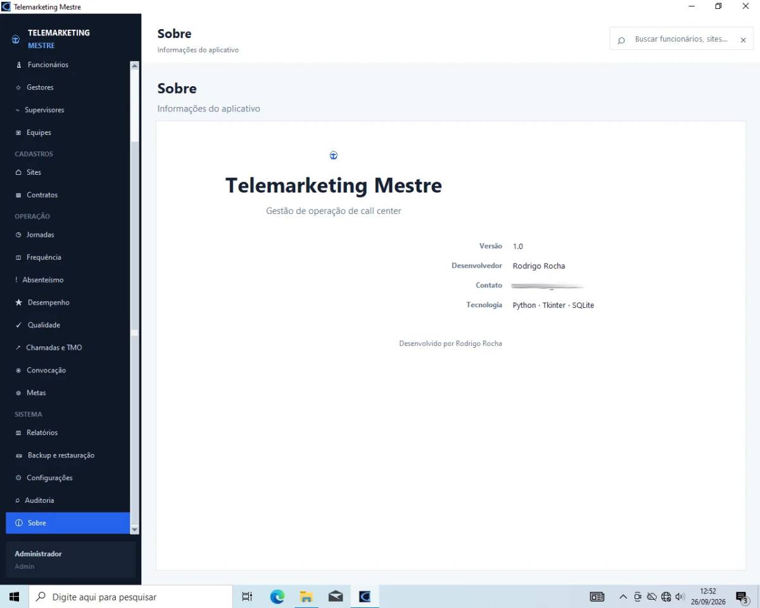Open the Chamadas e TMO label
The width and height of the screenshot is (760, 608).
[x=54, y=348]
